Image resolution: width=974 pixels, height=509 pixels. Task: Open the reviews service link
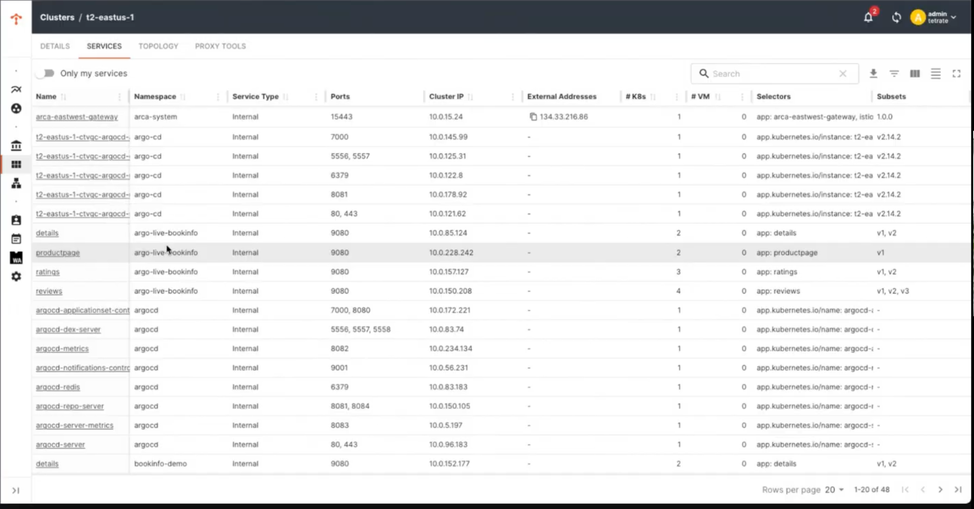[x=49, y=291]
